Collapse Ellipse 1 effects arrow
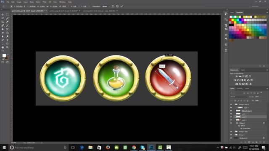The height and width of the screenshot is (151, 269). click(x=266, y=123)
